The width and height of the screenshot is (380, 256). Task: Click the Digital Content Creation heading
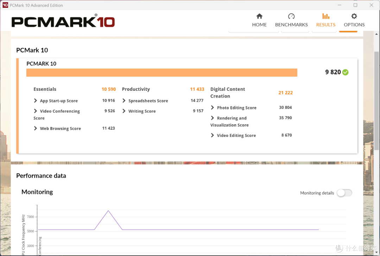228,92
